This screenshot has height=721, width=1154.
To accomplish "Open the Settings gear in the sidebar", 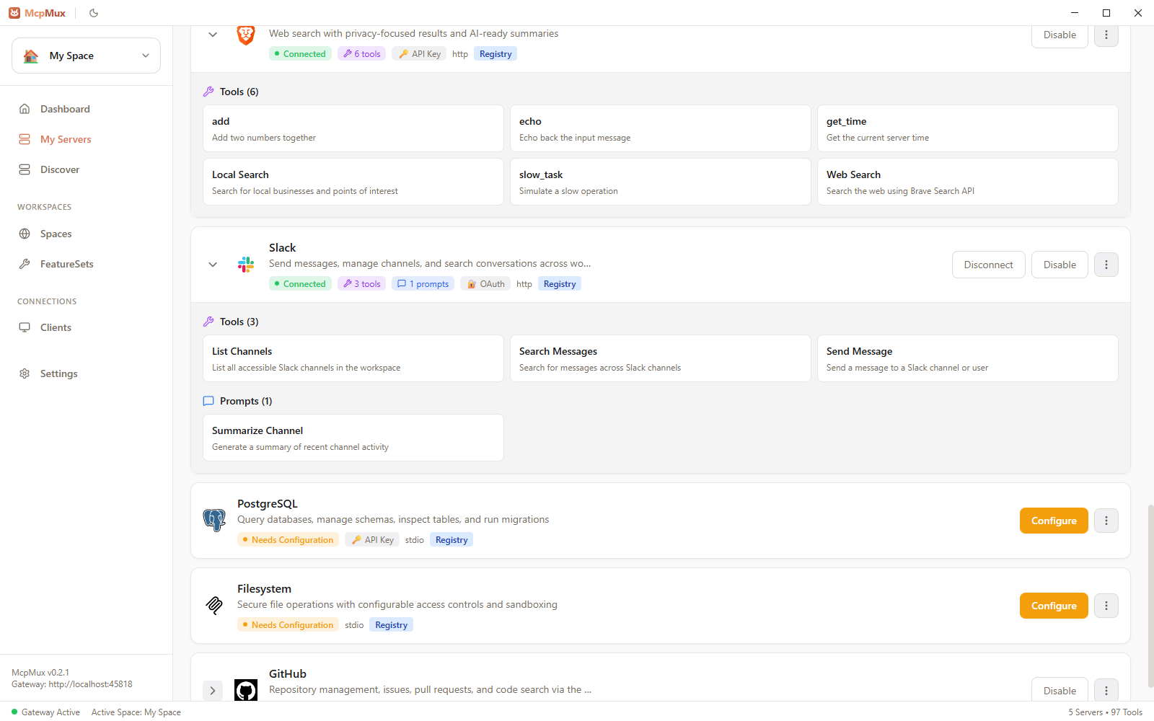I will (x=25, y=373).
